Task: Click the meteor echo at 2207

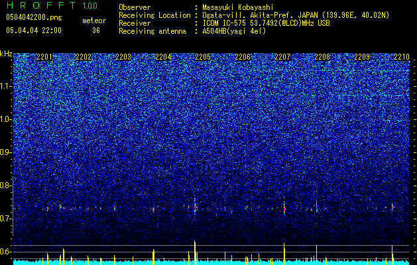Action: (x=284, y=208)
